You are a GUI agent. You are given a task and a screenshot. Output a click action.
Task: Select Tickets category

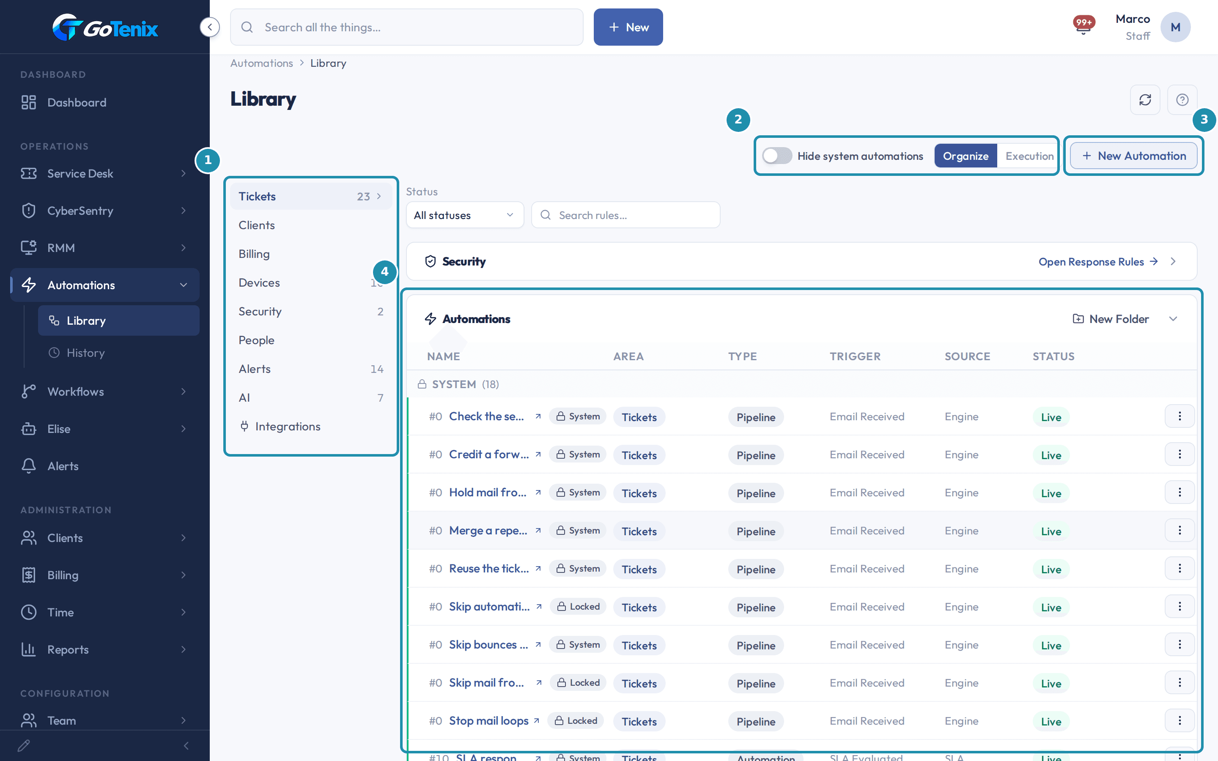[310, 196]
